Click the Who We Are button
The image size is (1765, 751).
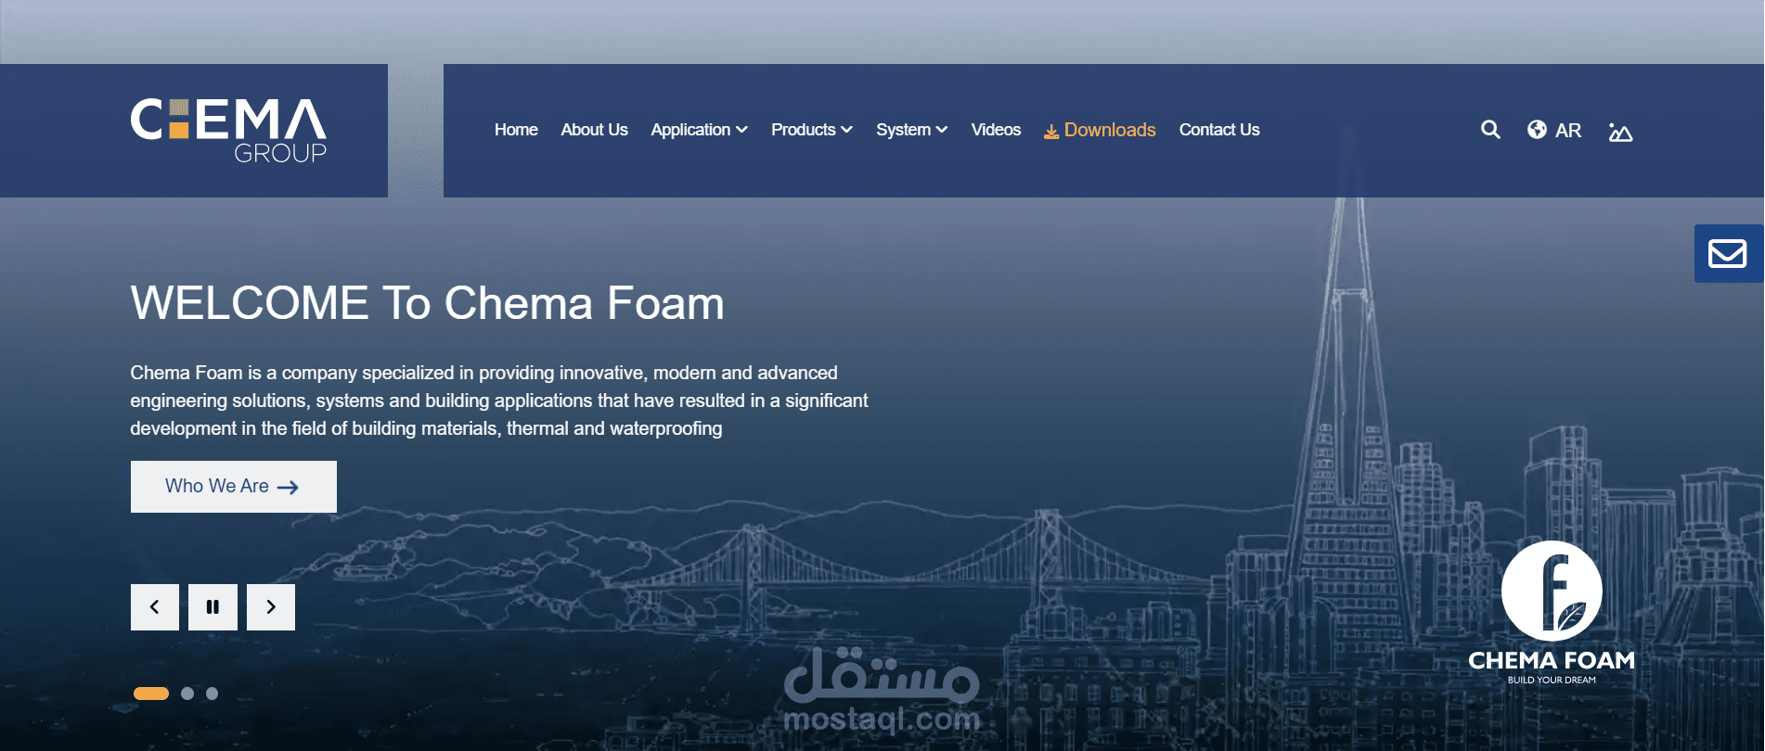pyautogui.click(x=234, y=487)
